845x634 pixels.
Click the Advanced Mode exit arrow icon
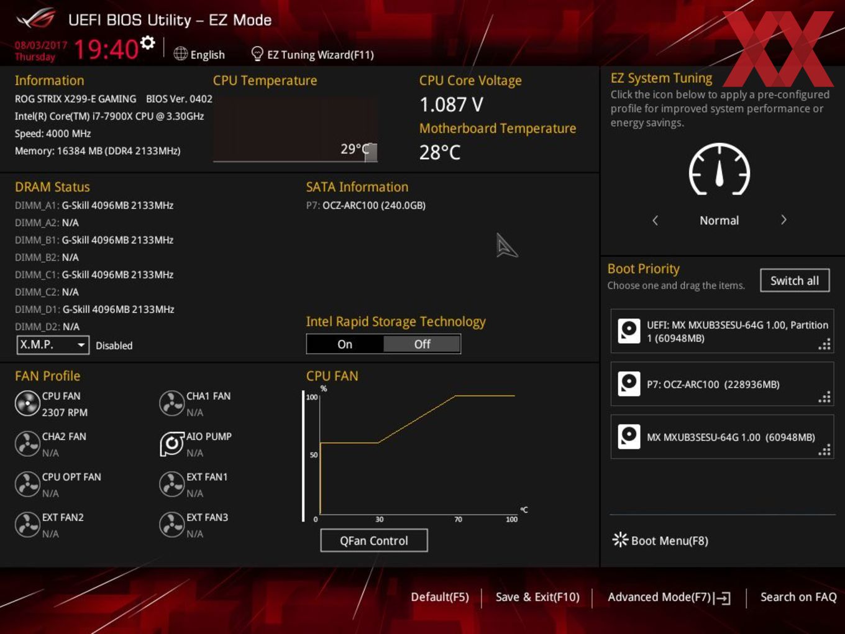(x=722, y=598)
